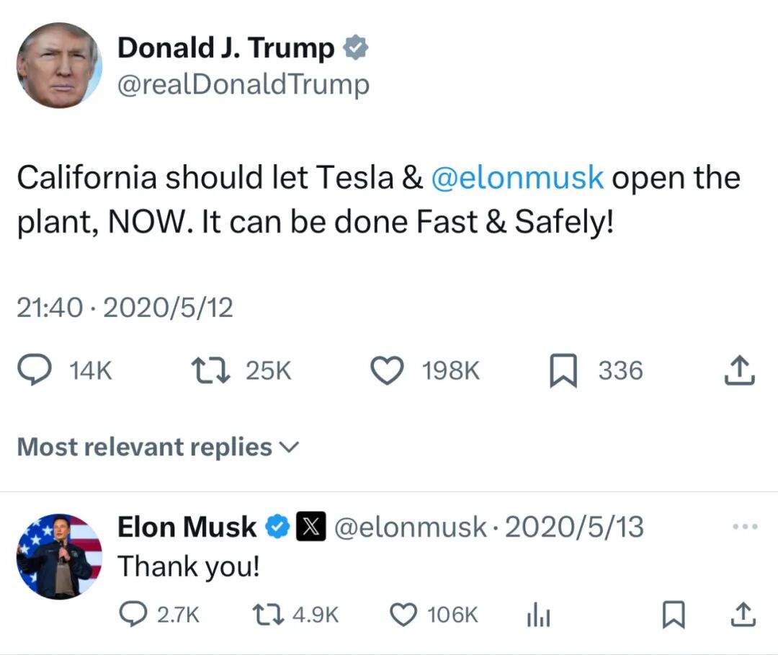Click Elon Musk's blue verified badge

(x=278, y=527)
